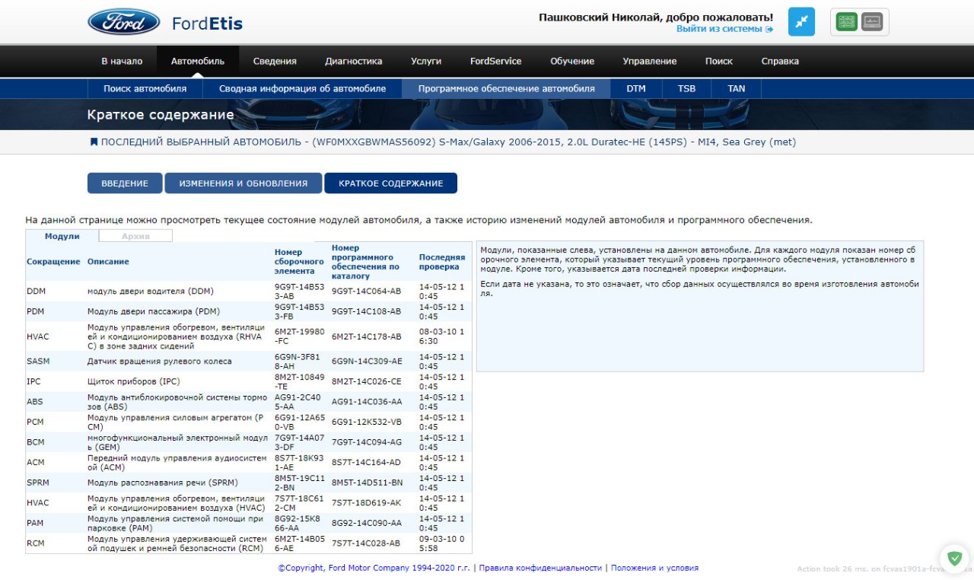Go to В начало home menu
Viewport: 974px width, 580px height.
pos(122,61)
